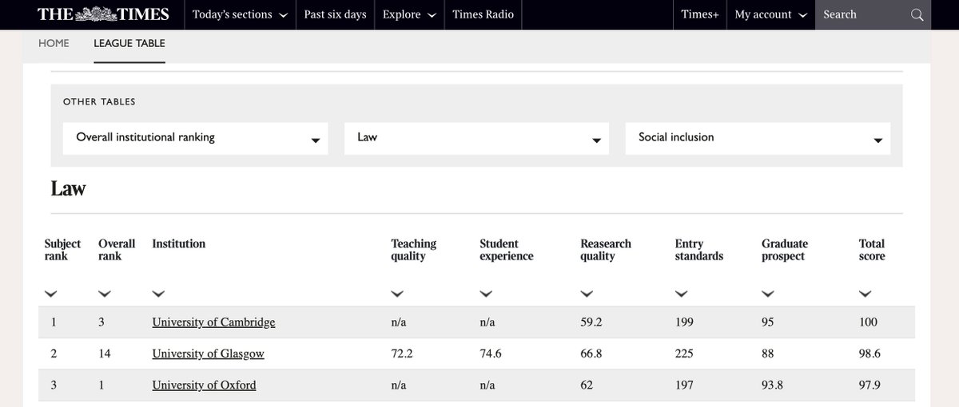The height and width of the screenshot is (407, 959).
Task: Click The Times logo
Action: [103, 14]
